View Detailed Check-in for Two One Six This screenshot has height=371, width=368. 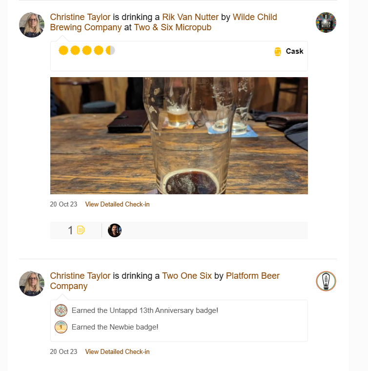click(x=117, y=352)
